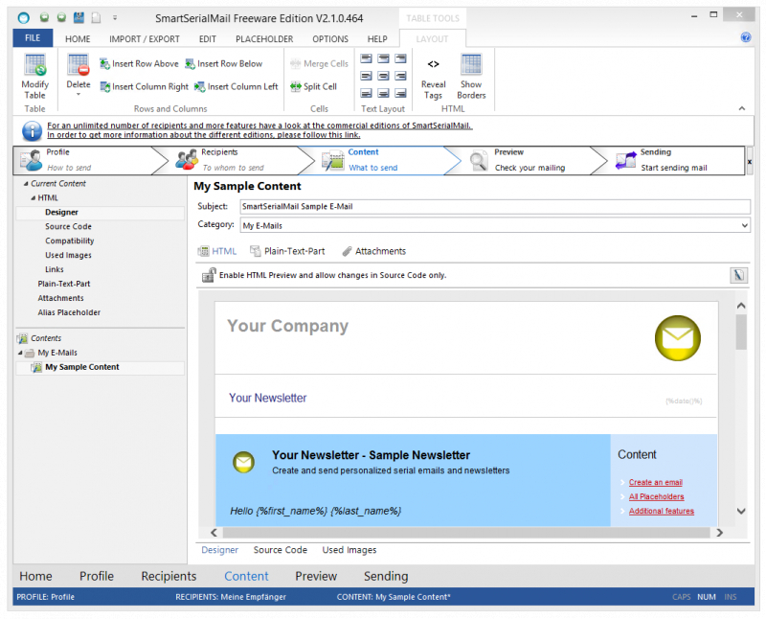Align cell text bottom center

pos(384,93)
